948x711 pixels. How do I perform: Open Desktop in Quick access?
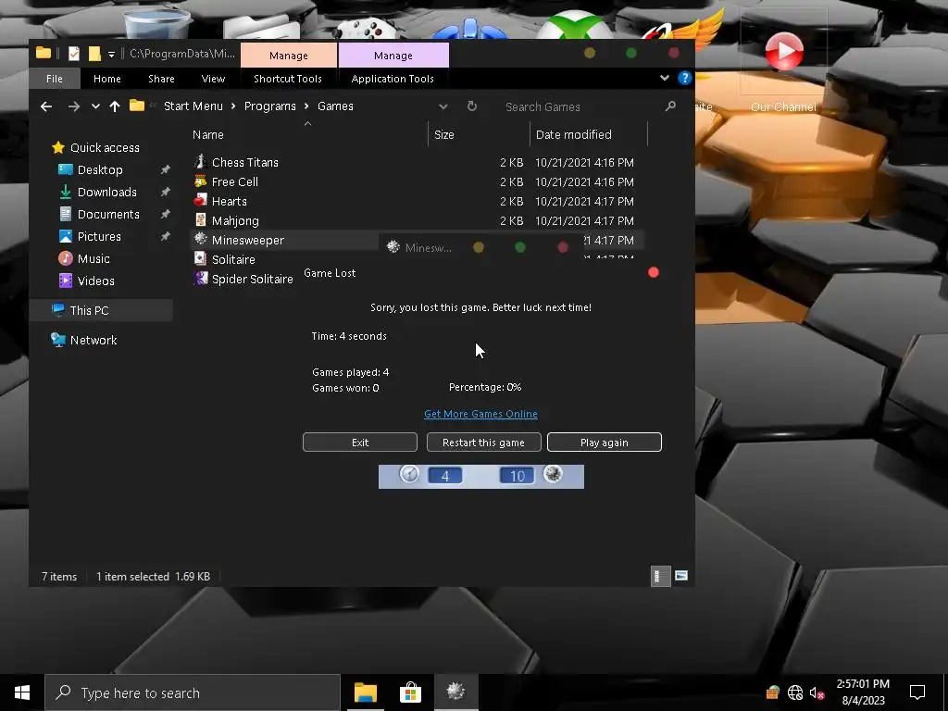tap(100, 170)
